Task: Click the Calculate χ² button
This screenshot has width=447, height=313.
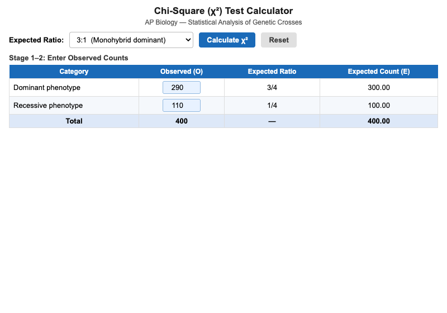Action: point(227,40)
